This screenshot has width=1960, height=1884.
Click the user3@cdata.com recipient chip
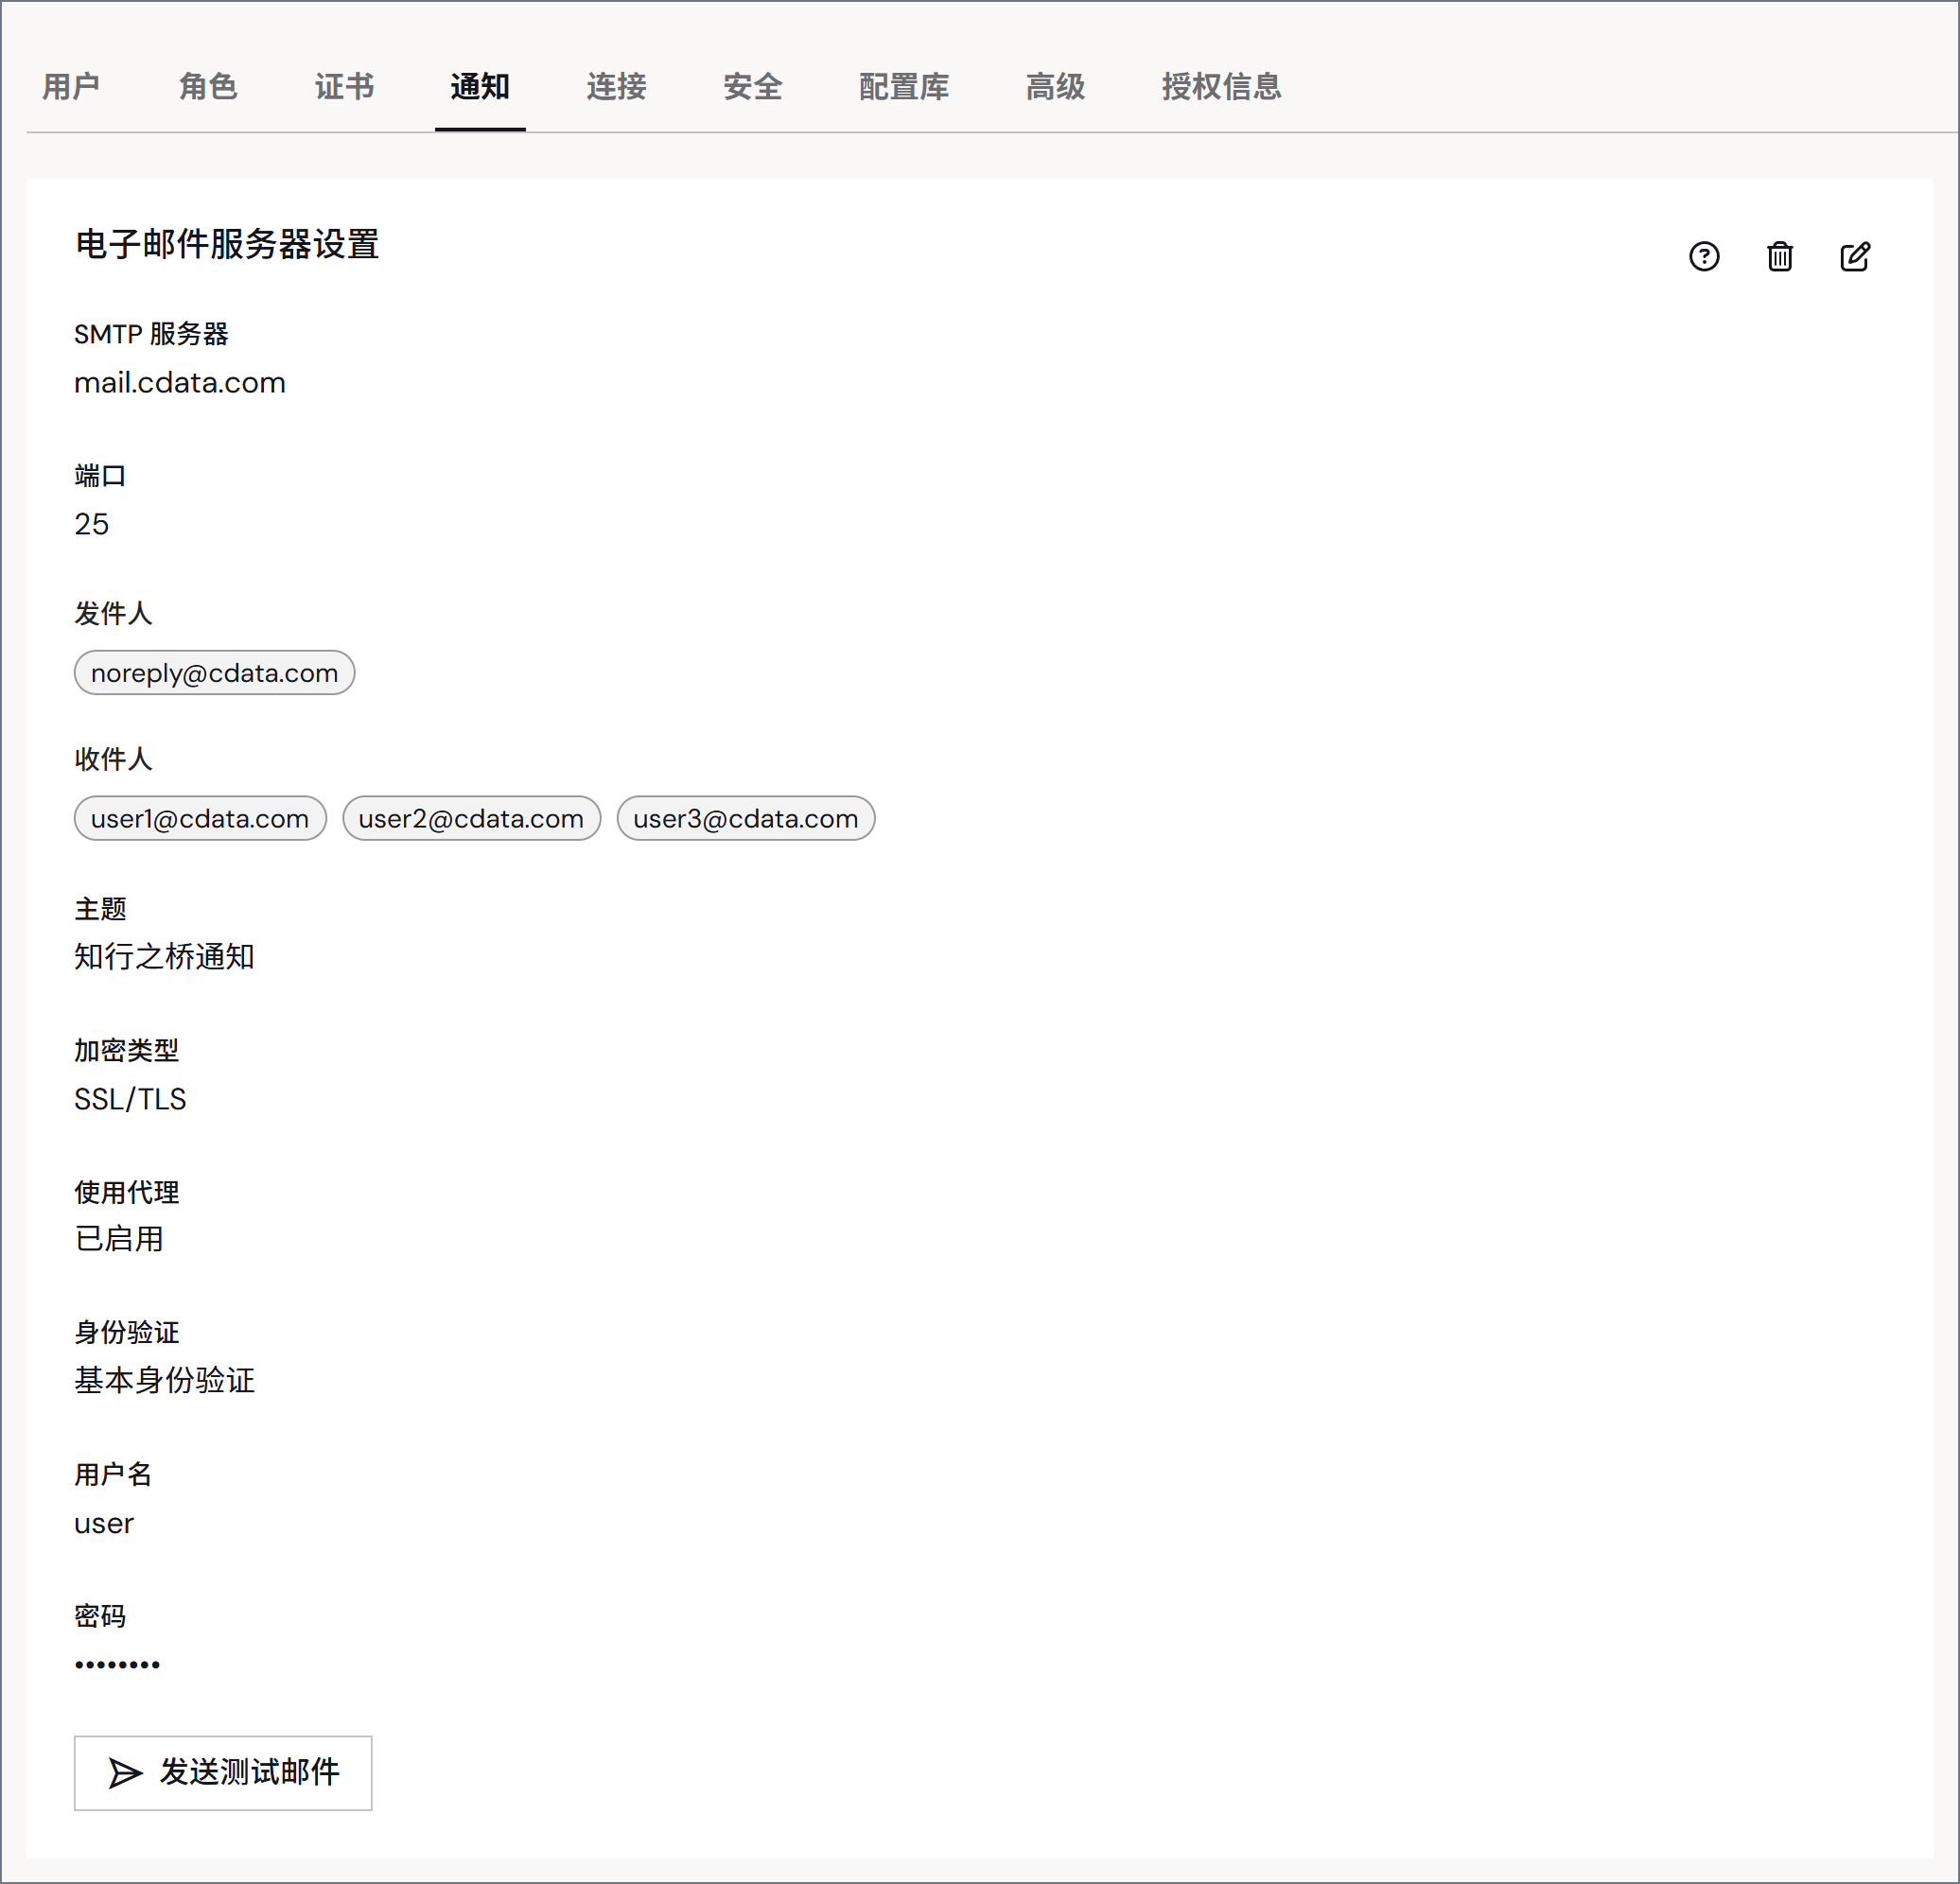(x=746, y=819)
